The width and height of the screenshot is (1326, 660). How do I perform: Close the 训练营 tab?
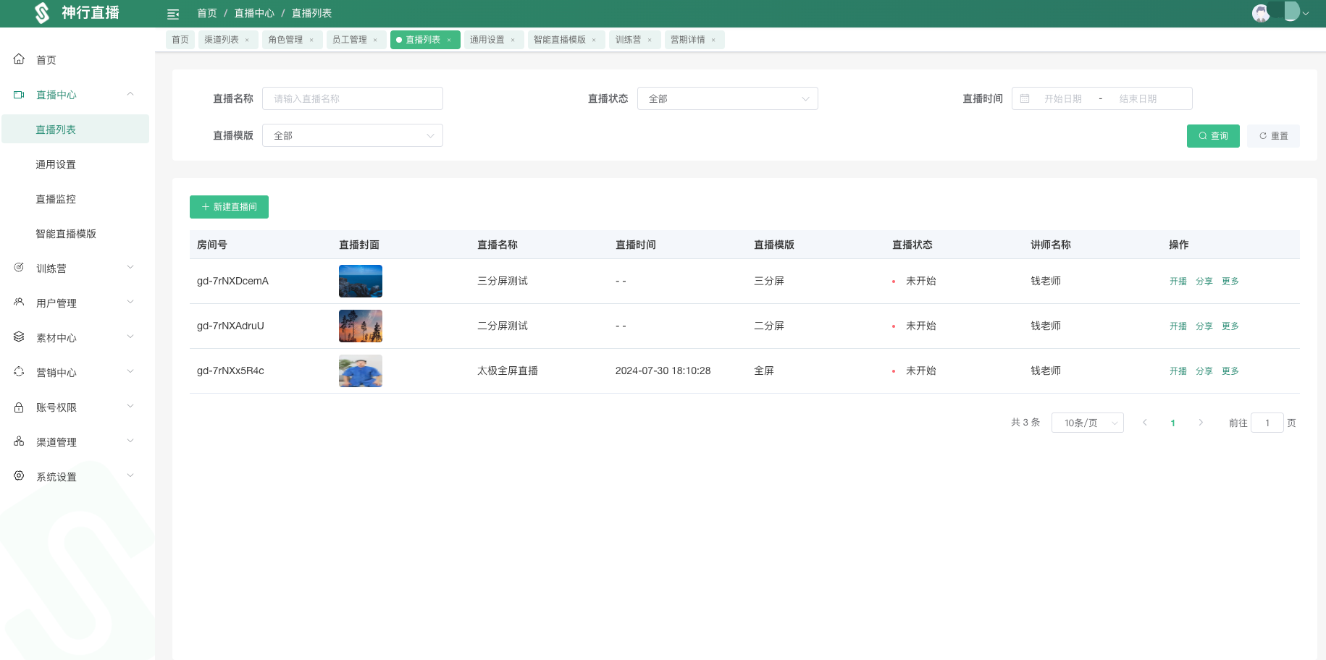[x=650, y=40]
